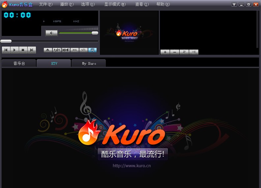Select the KTV tab
The image size is (261, 188).
click(x=54, y=63)
